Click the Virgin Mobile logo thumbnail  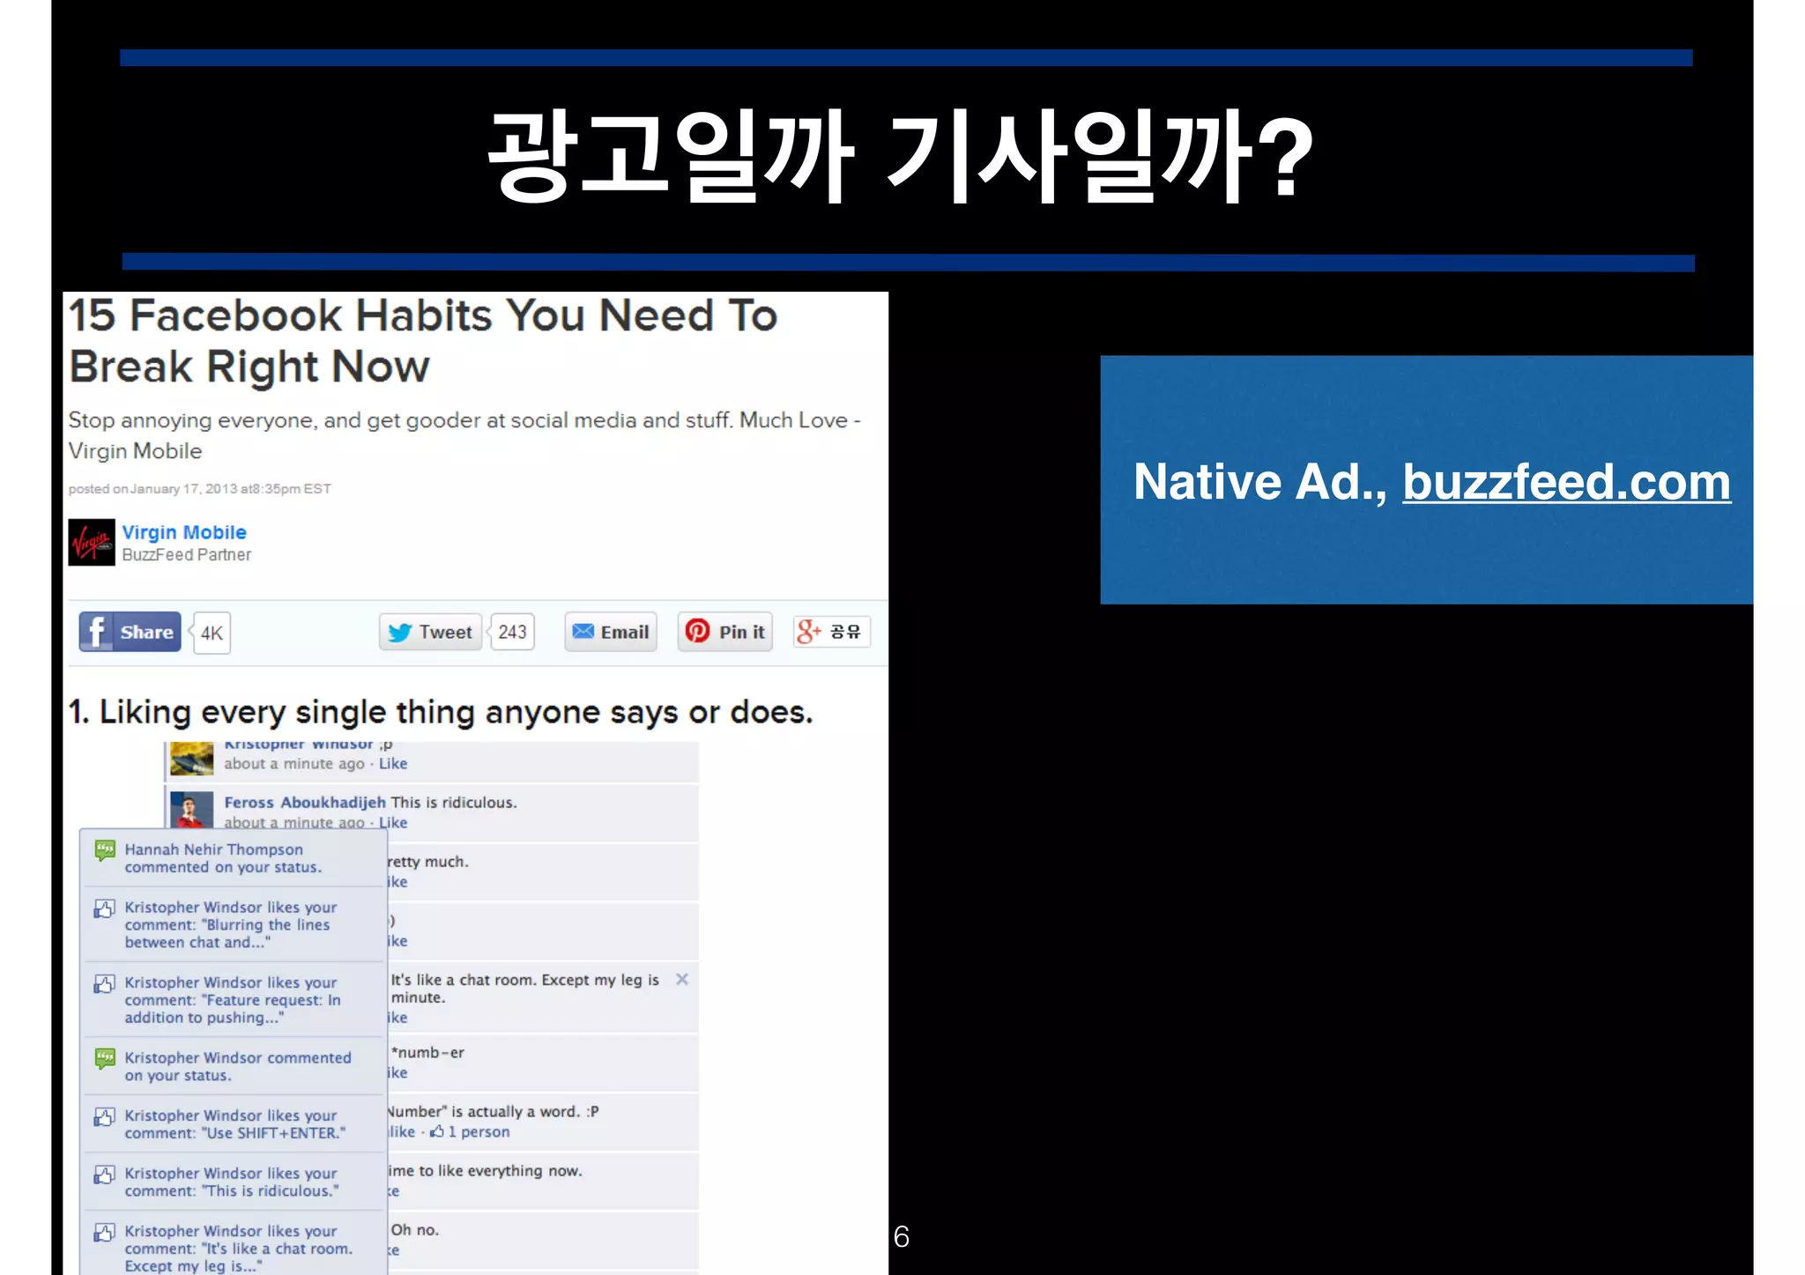coord(92,542)
